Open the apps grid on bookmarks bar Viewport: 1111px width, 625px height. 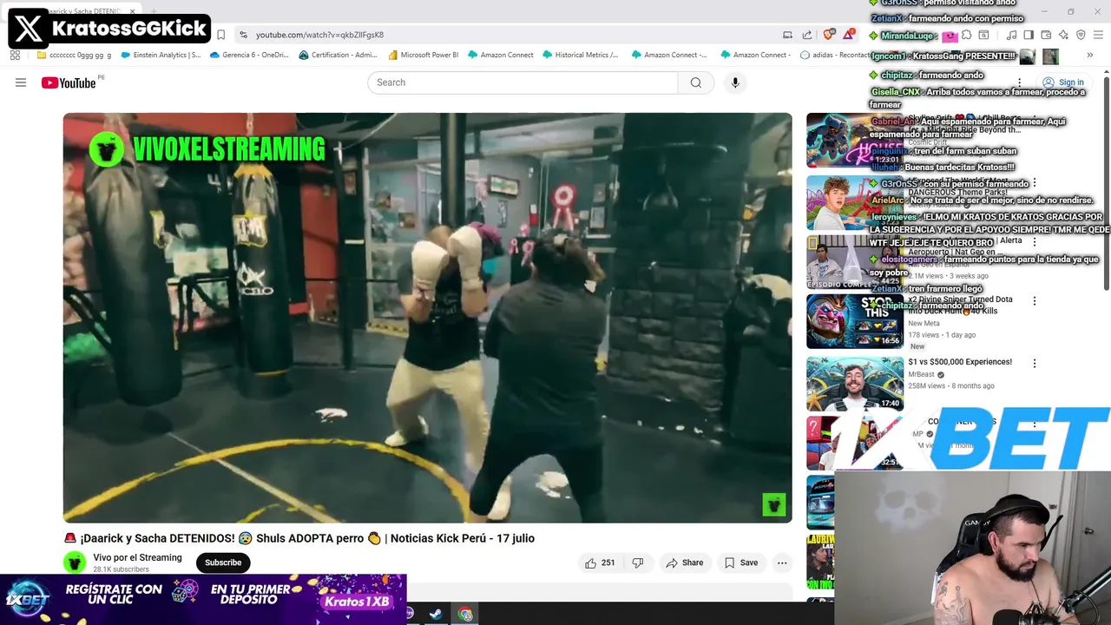point(15,55)
